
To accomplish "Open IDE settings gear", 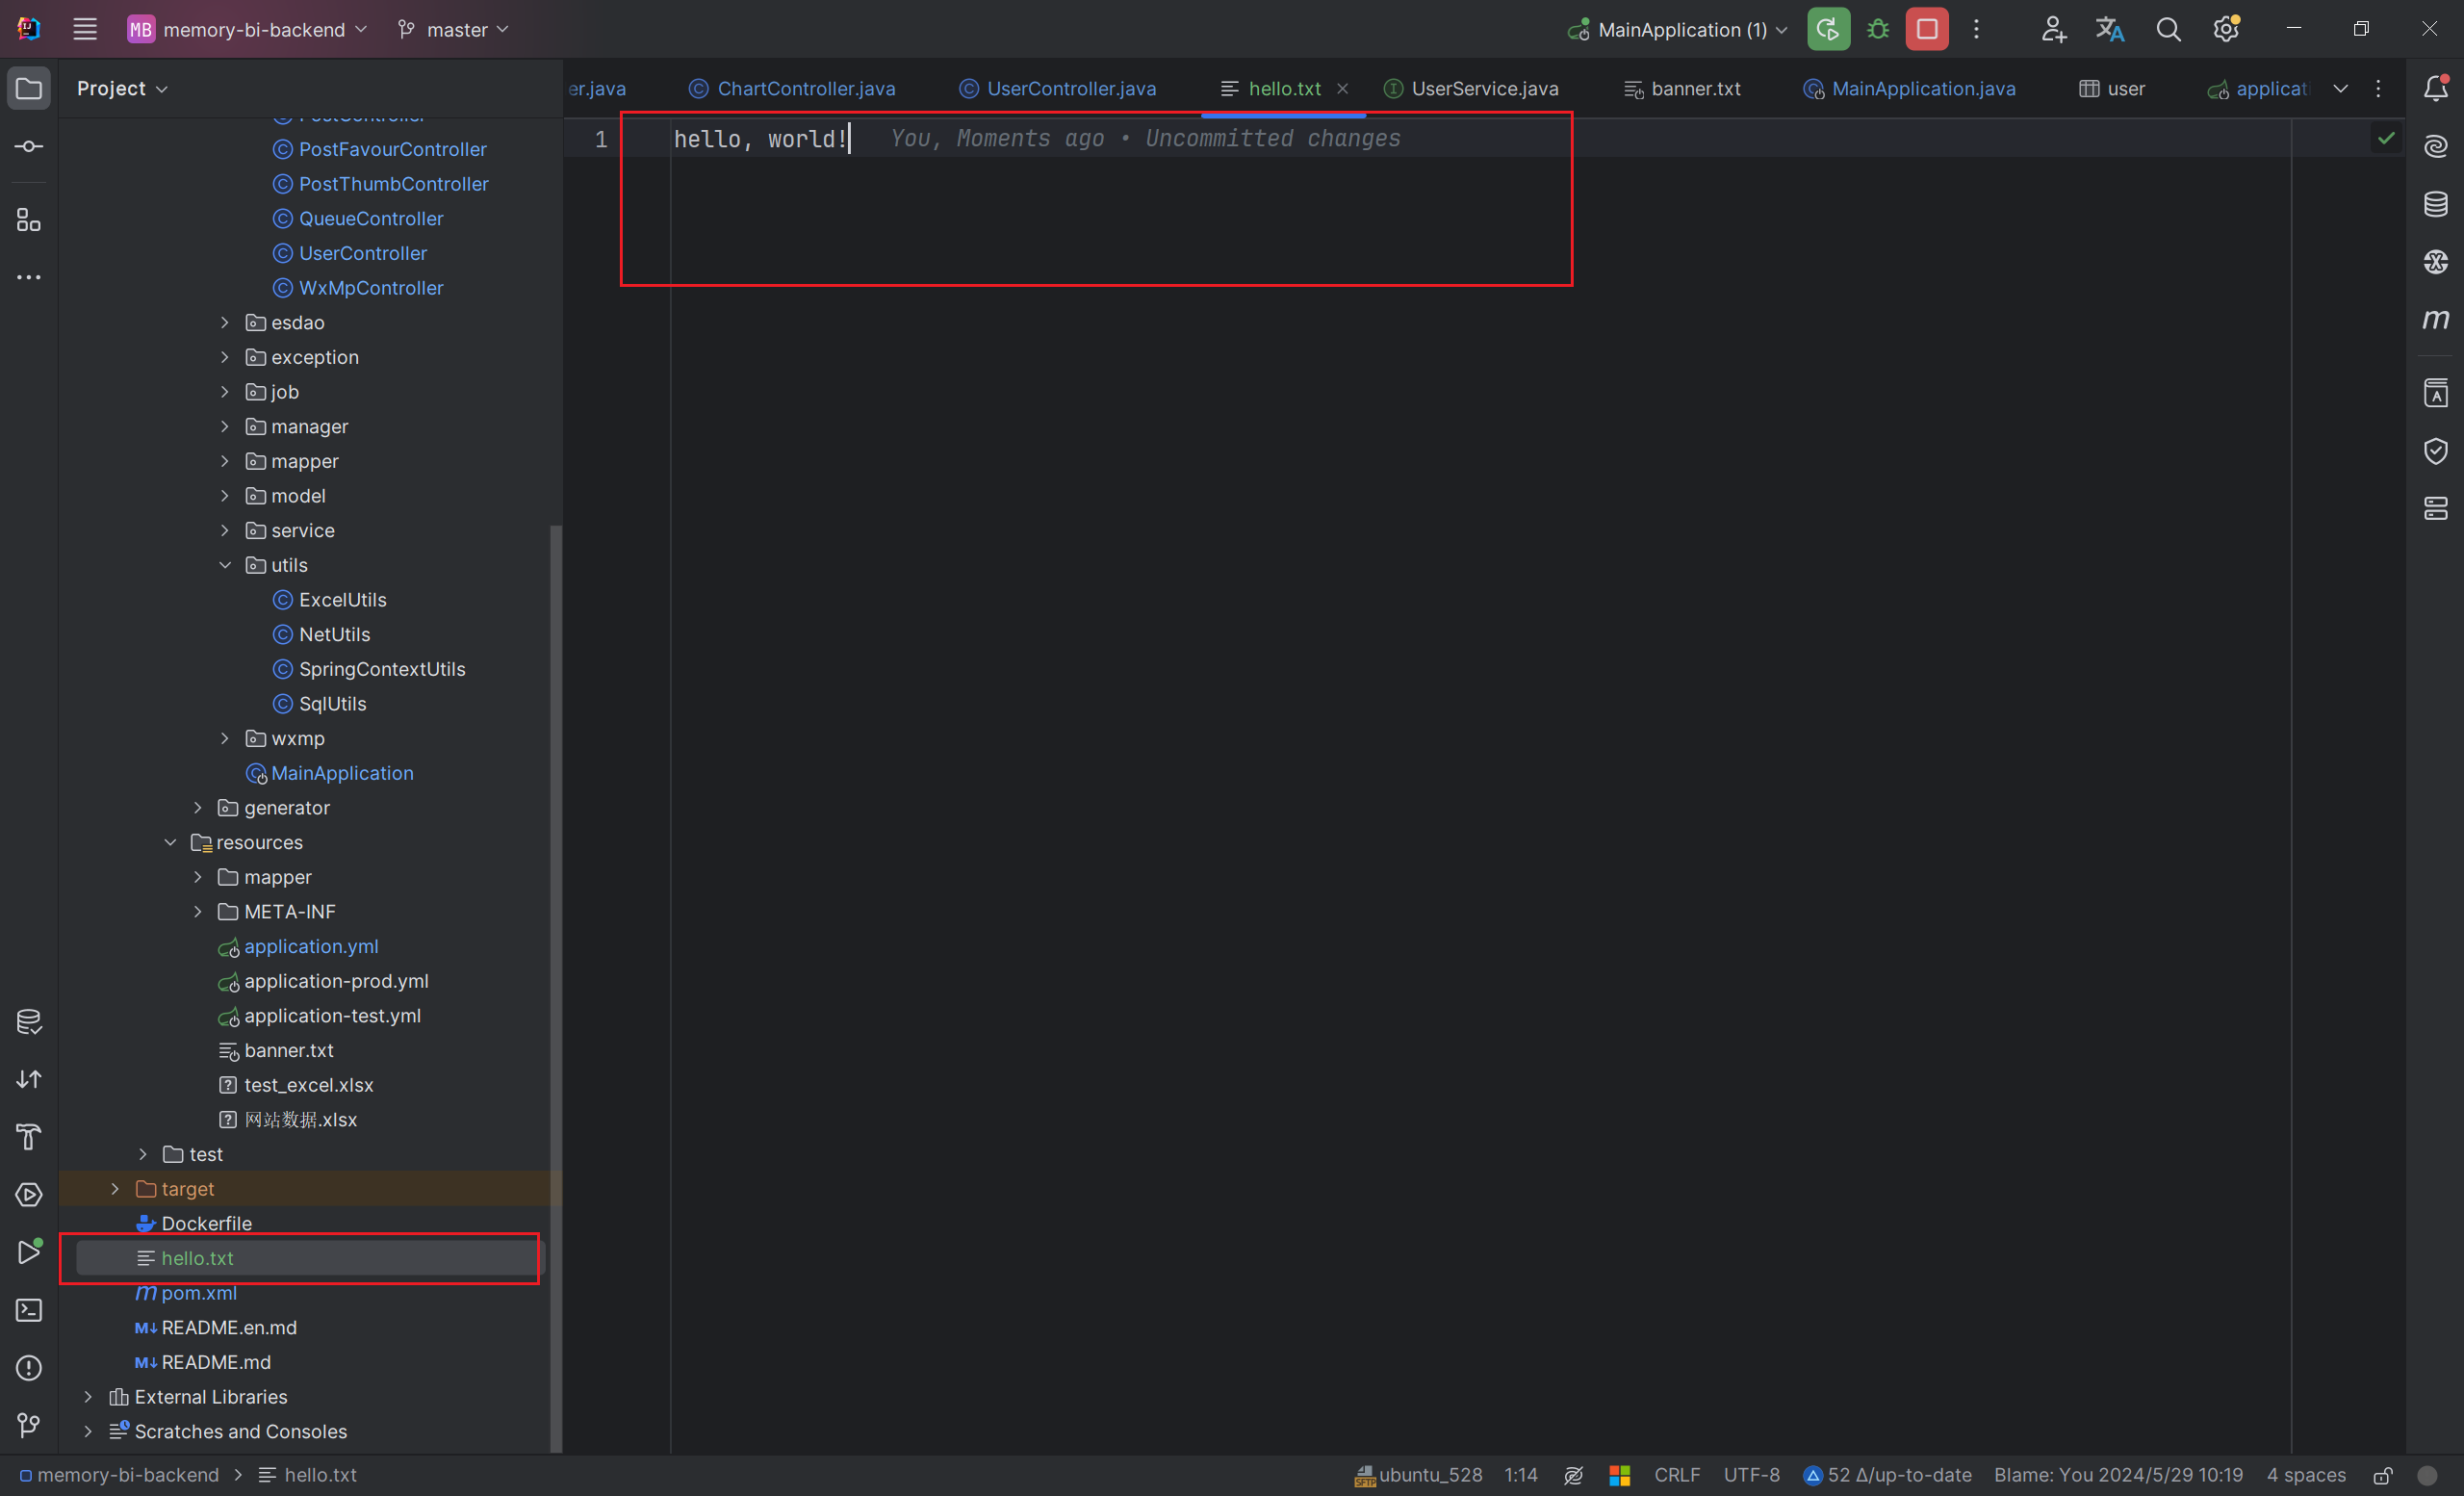I will pyautogui.click(x=2226, y=29).
